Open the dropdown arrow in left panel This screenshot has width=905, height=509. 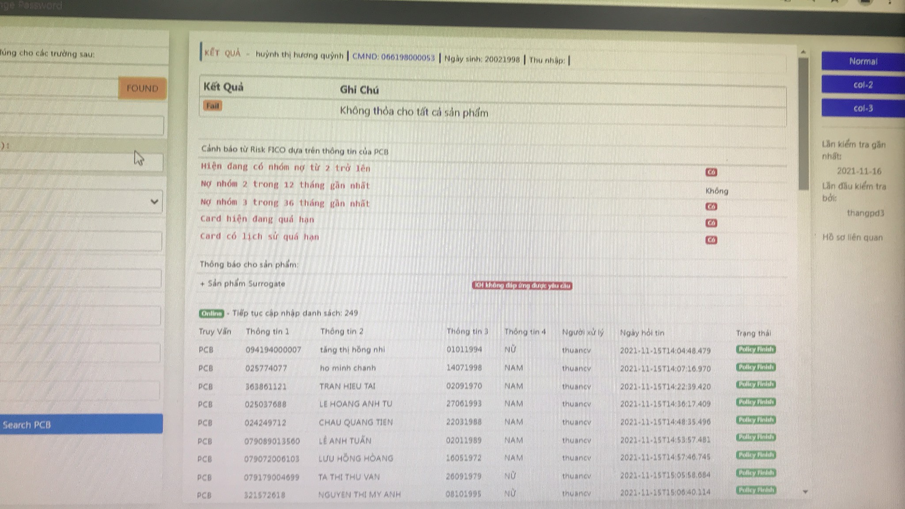tap(154, 201)
